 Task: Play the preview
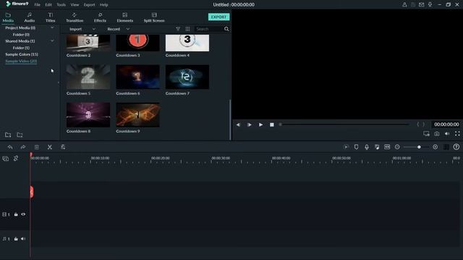(x=260, y=125)
